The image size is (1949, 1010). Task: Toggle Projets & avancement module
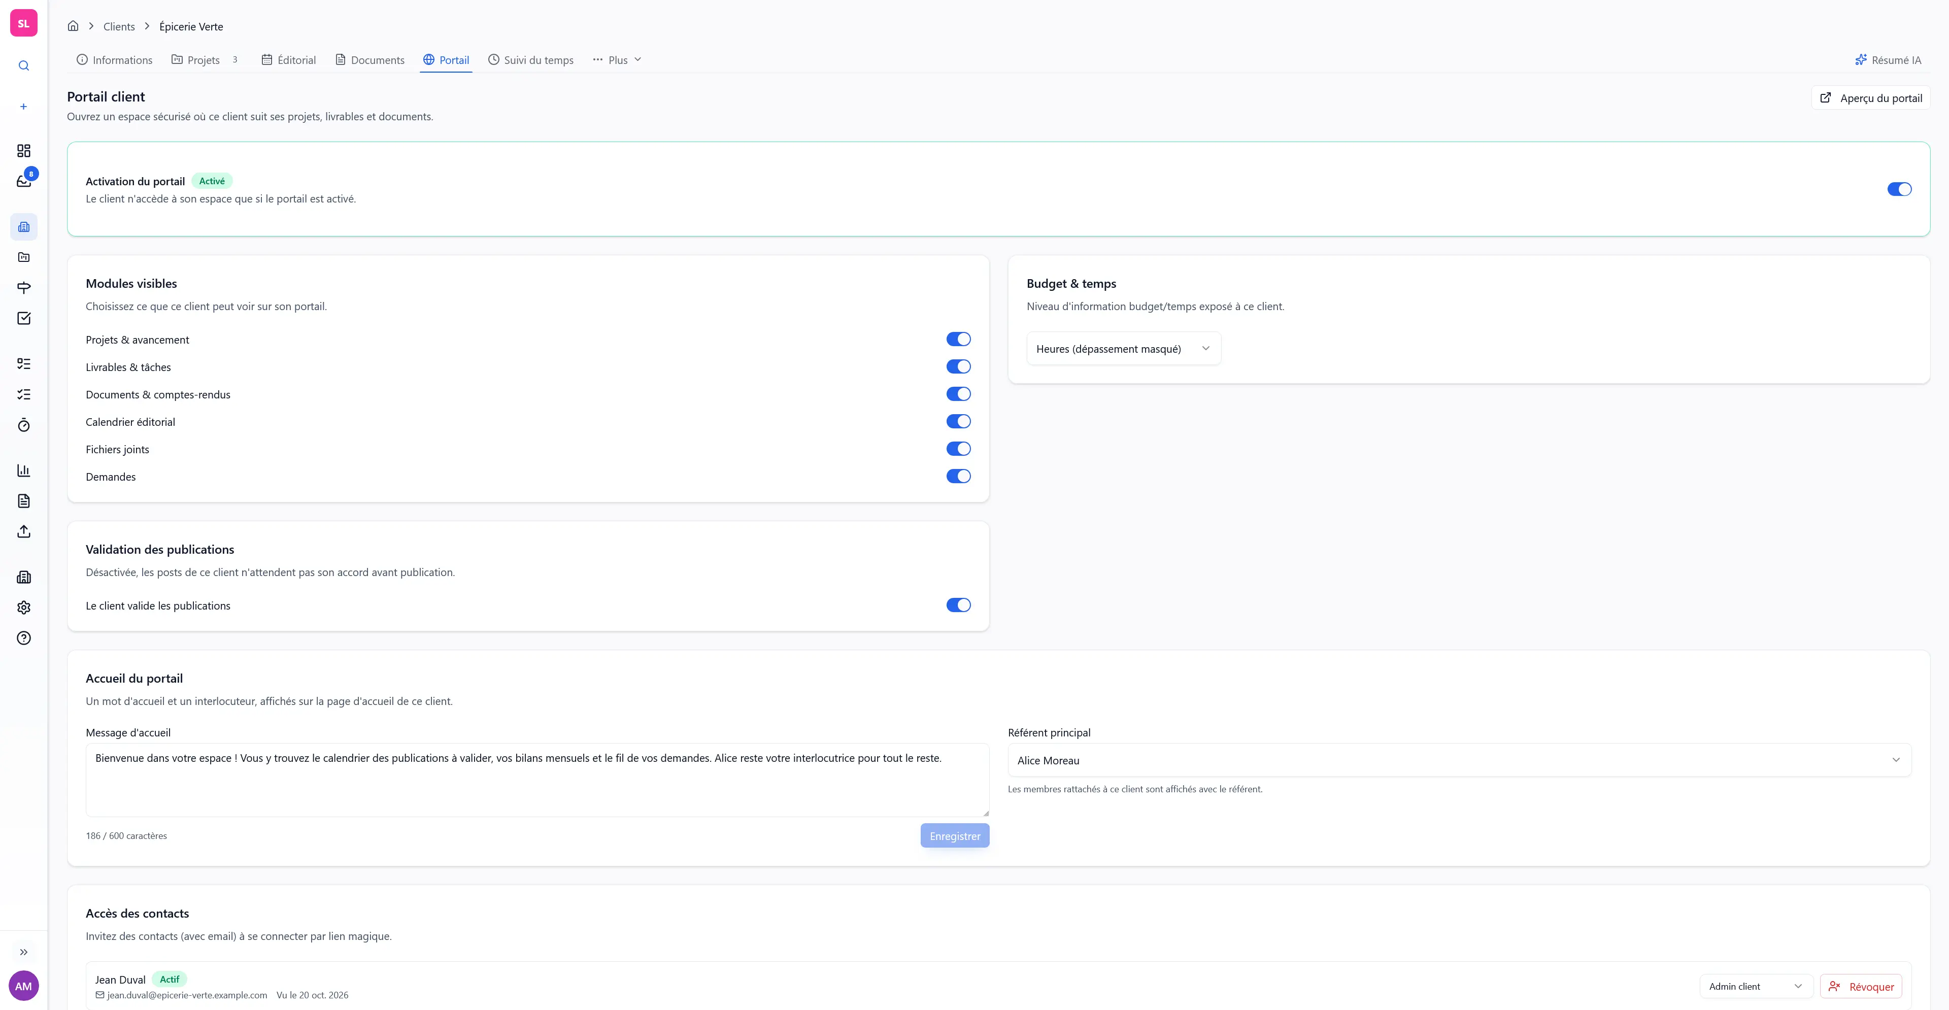coord(958,339)
